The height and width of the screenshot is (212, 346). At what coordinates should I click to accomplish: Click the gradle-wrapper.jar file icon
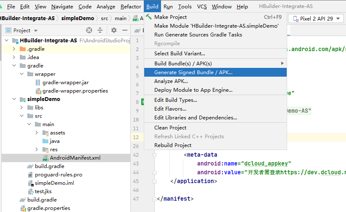(38, 83)
